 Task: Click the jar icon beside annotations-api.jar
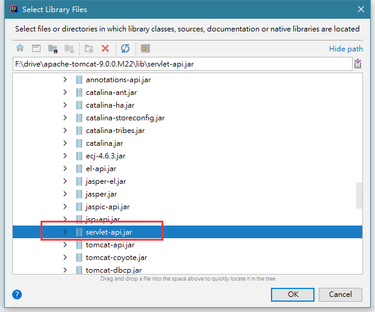79,80
